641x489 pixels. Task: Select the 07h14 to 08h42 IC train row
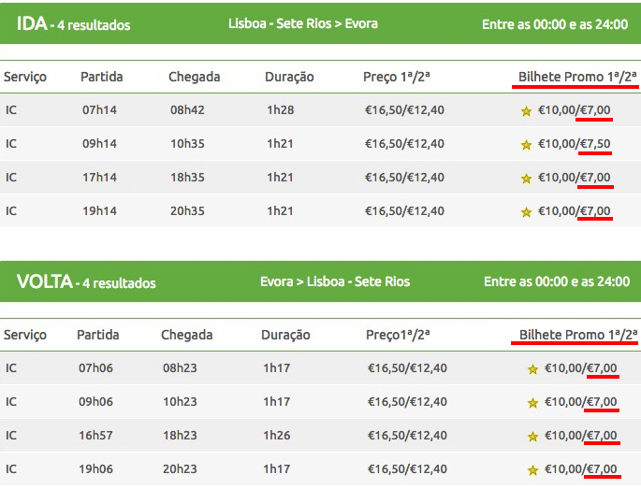(x=320, y=110)
